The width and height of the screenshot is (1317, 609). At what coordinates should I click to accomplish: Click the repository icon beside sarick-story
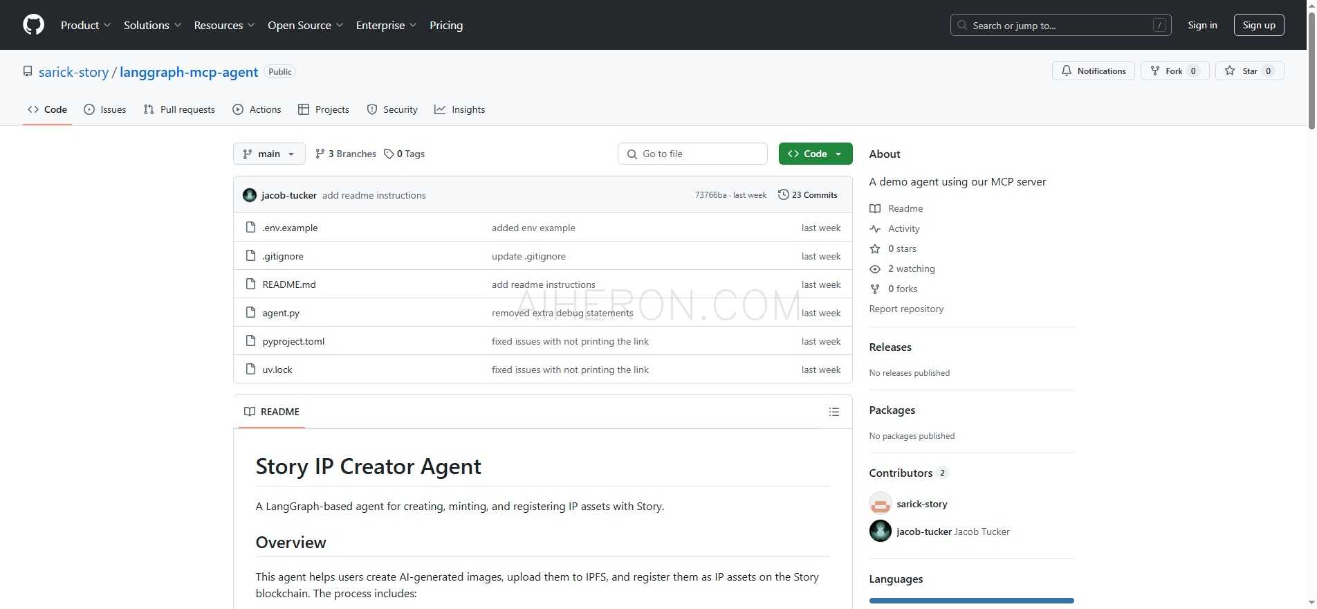[x=28, y=71]
